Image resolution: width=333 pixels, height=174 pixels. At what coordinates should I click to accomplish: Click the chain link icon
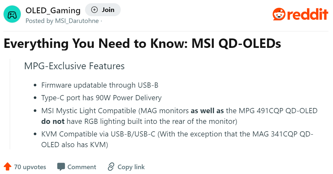tap(111, 167)
